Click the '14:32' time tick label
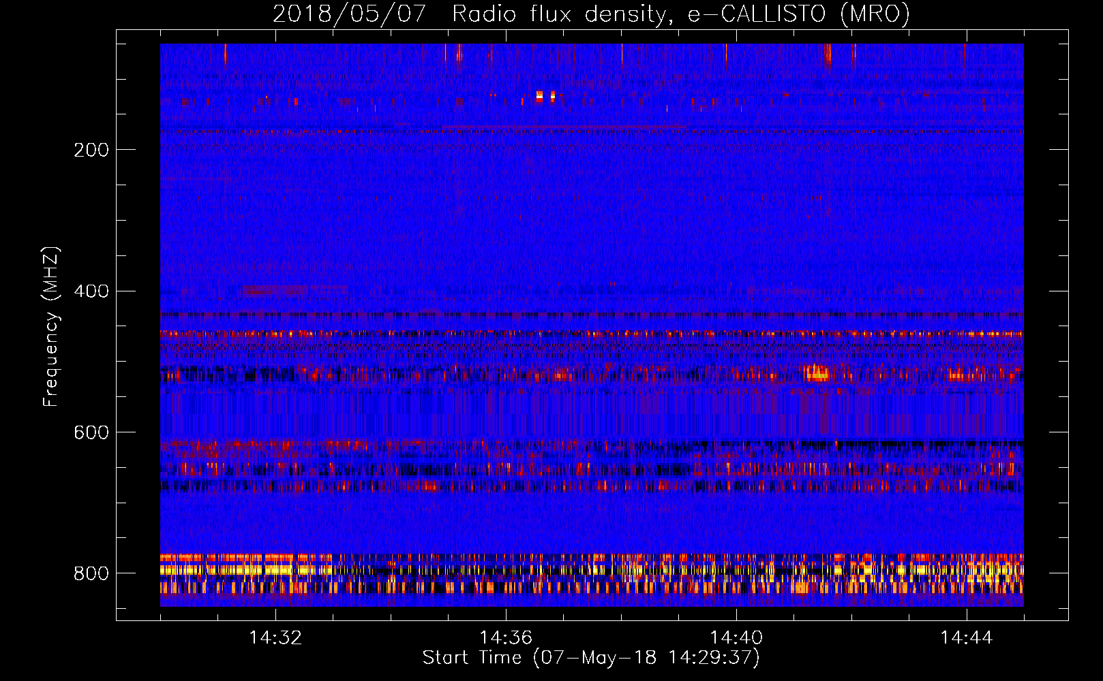This screenshot has width=1103, height=681. pos(275,638)
